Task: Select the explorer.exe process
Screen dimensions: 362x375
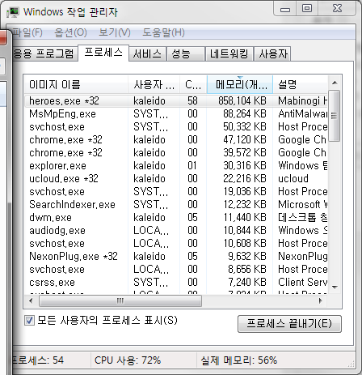Action: tap(176, 166)
